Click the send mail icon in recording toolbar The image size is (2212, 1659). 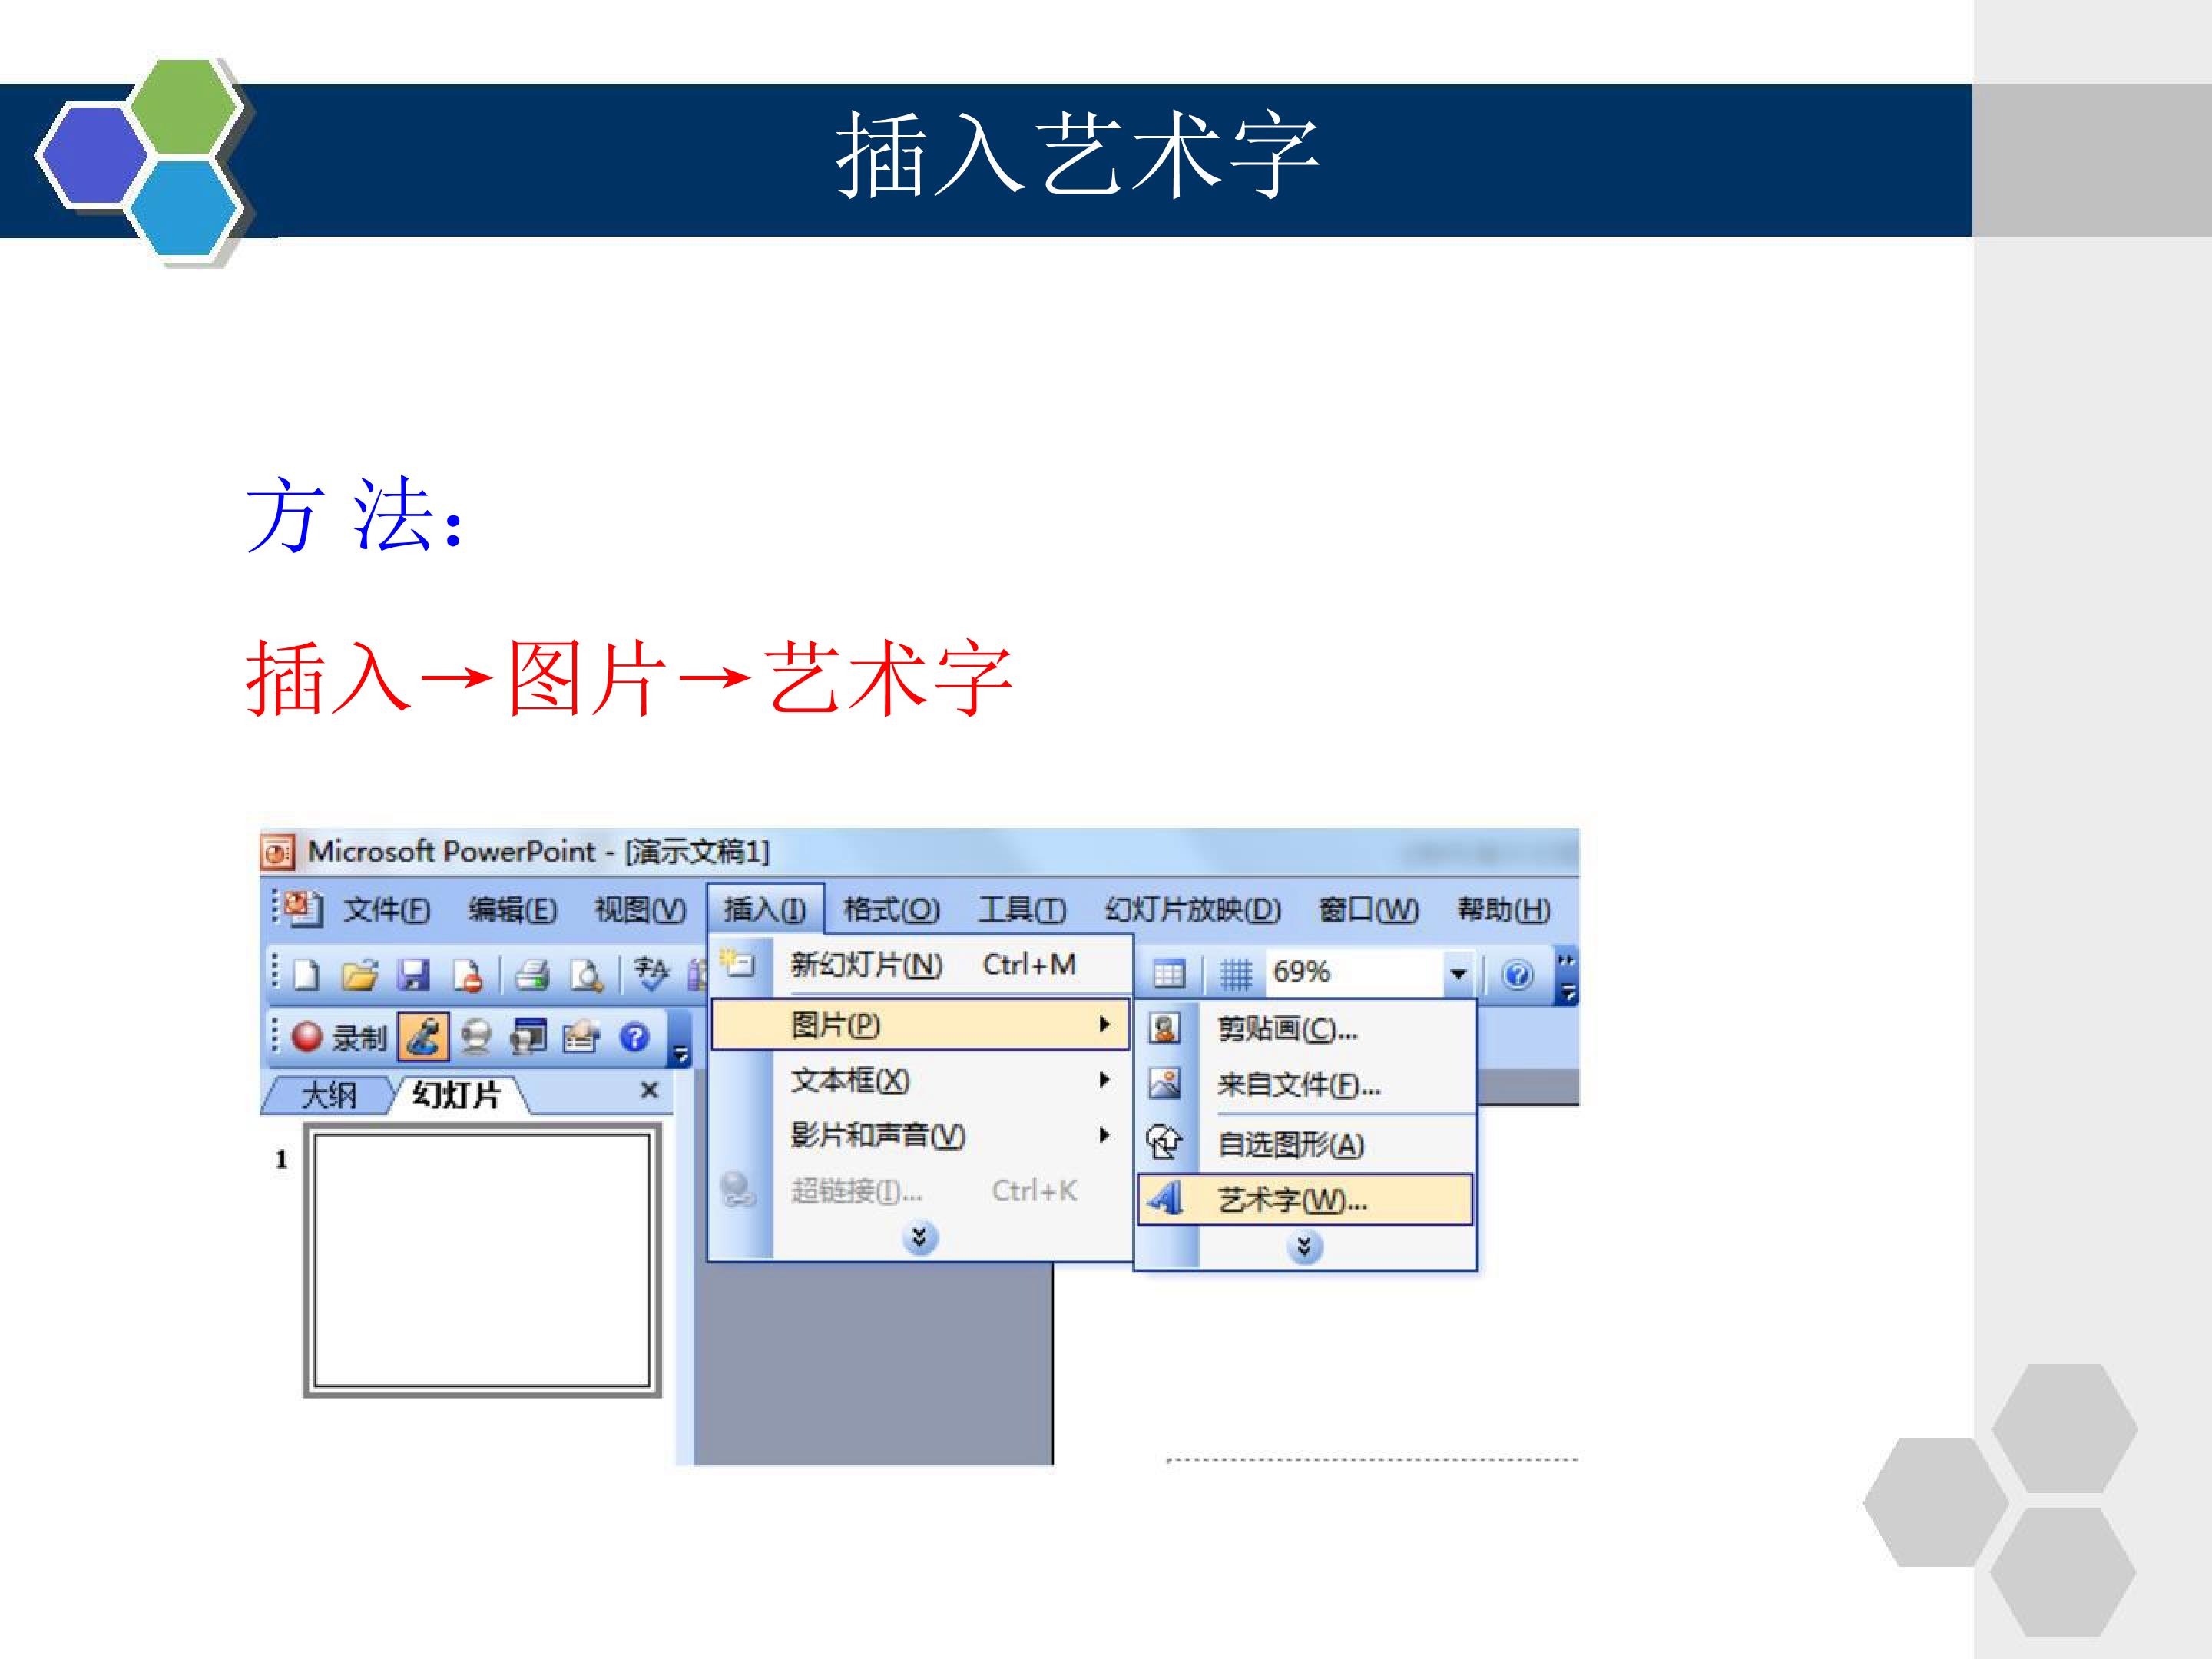coord(581,1037)
